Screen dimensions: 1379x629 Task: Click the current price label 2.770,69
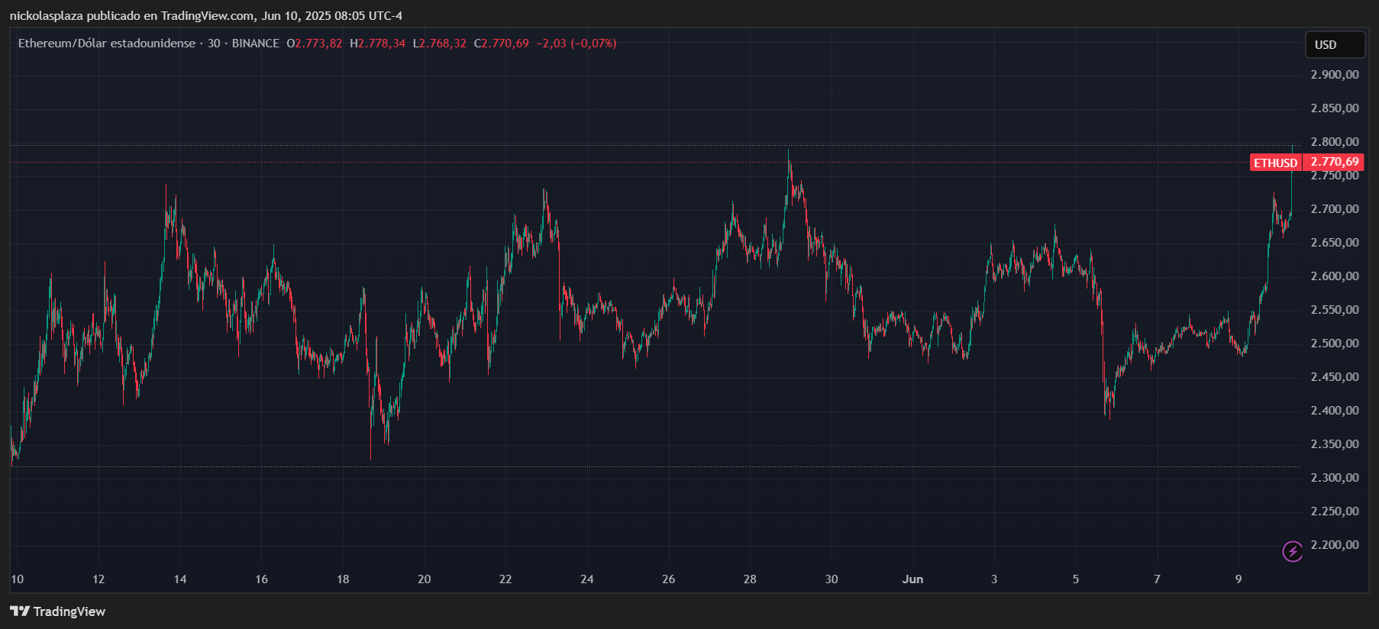(1334, 162)
